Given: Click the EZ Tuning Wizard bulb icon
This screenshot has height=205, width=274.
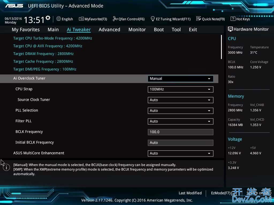Looking at the screenshot, I should 153,19.
